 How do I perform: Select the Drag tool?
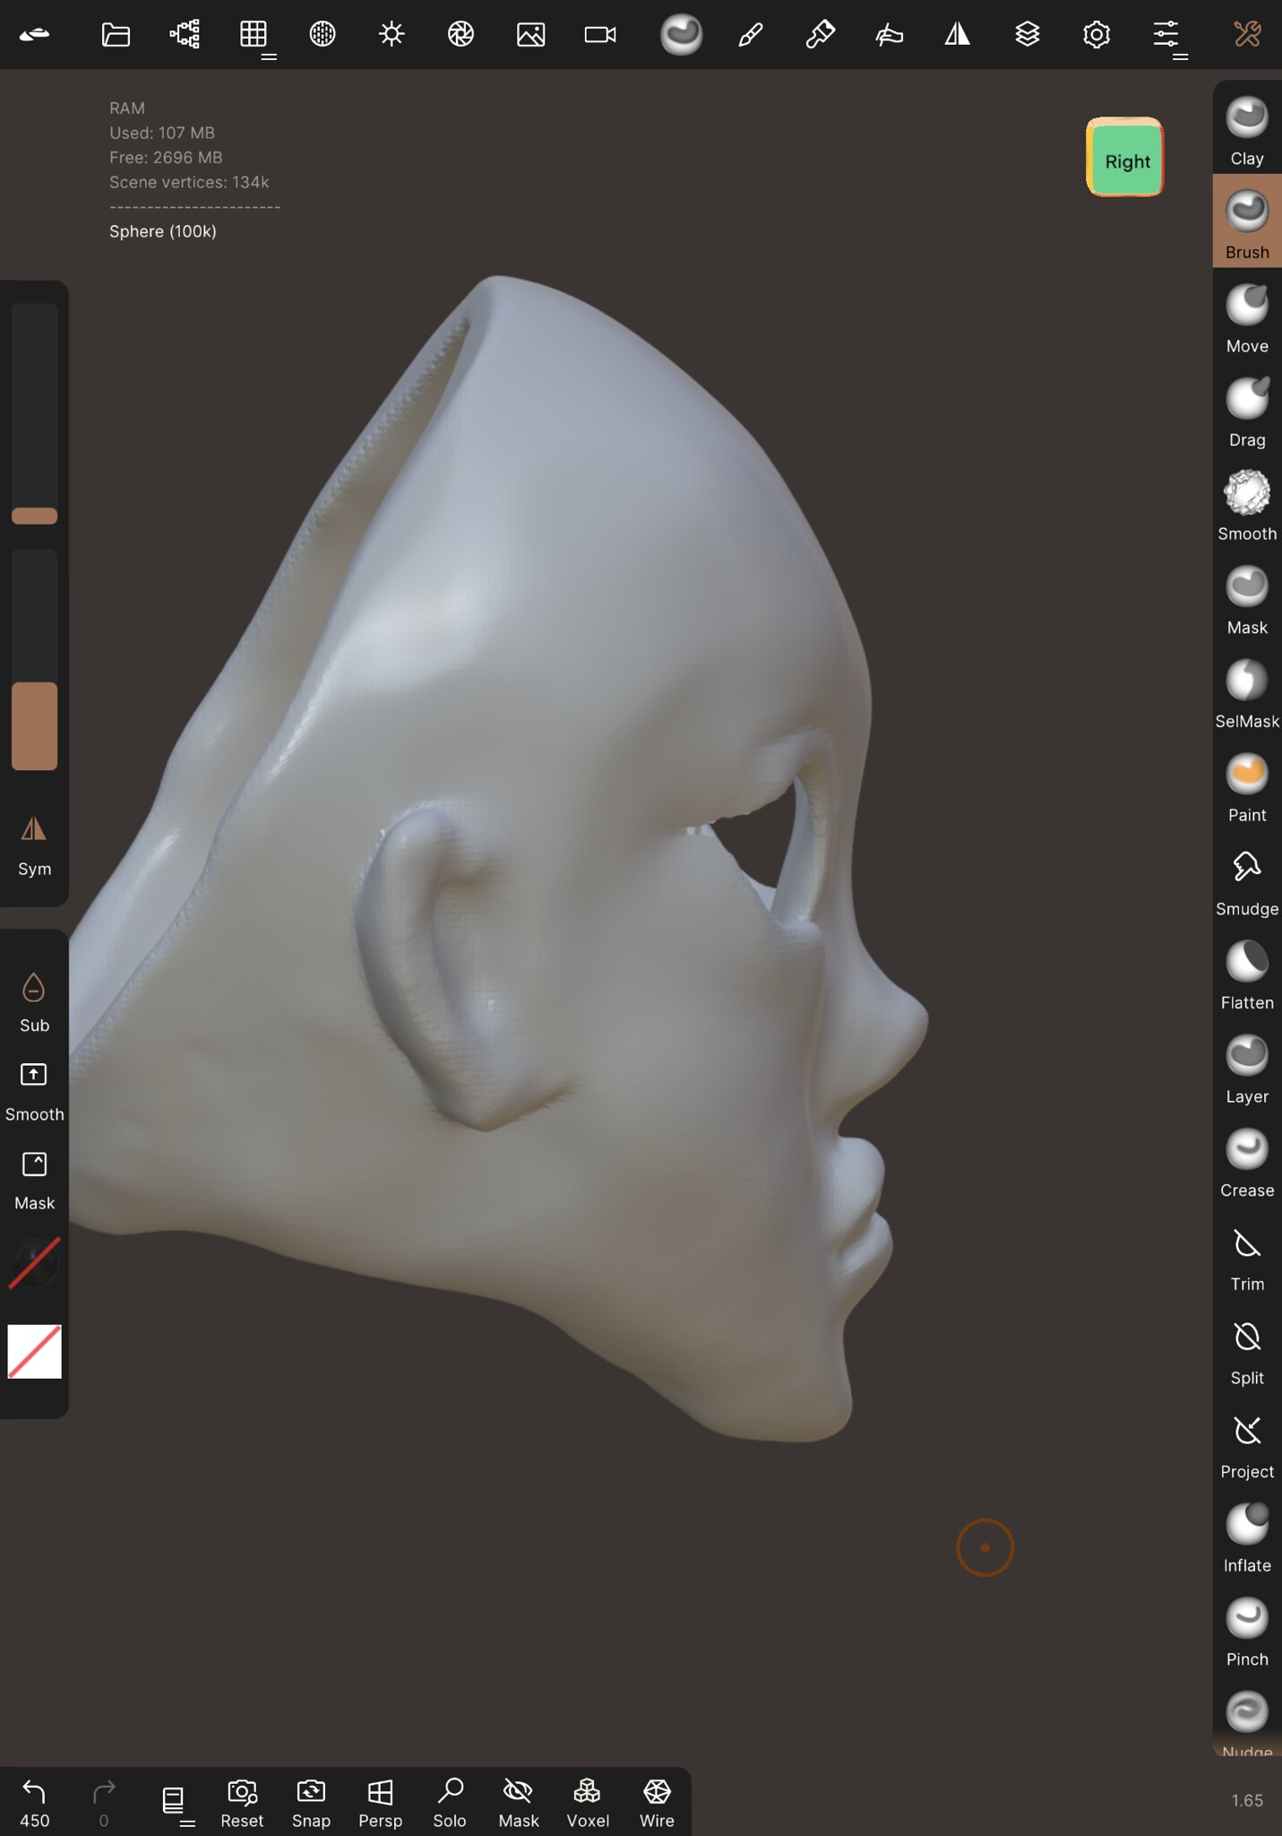click(x=1247, y=411)
